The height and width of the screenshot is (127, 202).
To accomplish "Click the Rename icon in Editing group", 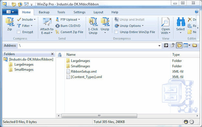I will pyautogui.click(x=190, y=26).
